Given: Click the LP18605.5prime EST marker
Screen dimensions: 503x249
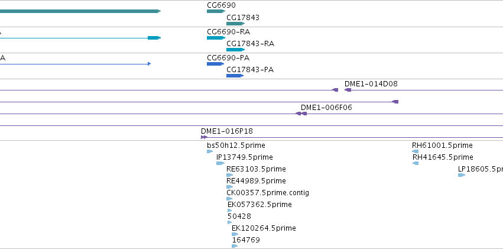Looking at the screenshot, I should (462, 175).
